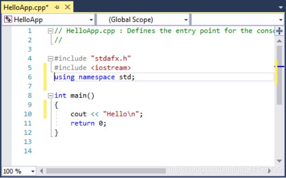Click the HelloApp project icon
286x178 pixels.
(8, 19)
